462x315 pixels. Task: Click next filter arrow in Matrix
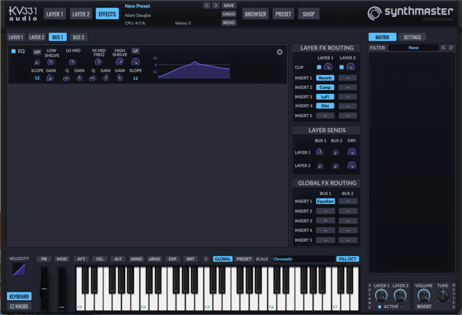tap(451, 47)
